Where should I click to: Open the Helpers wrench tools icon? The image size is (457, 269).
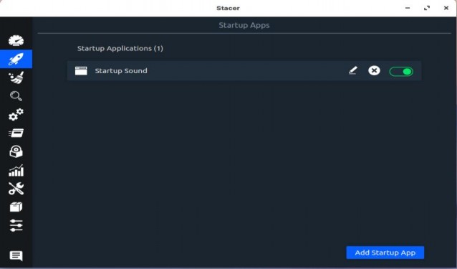16,189
